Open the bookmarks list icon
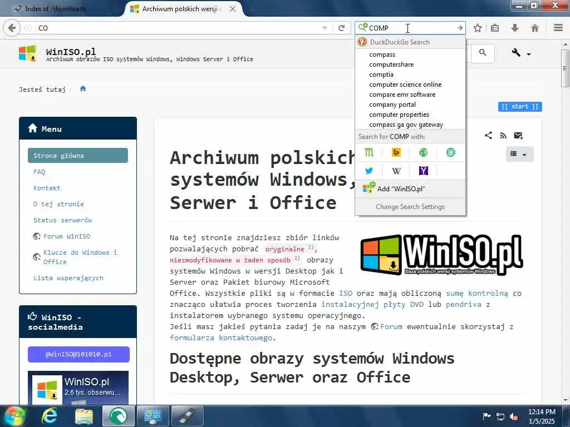Image resolution: width=570 pixels, height=427 pixels. click(495, 28)
